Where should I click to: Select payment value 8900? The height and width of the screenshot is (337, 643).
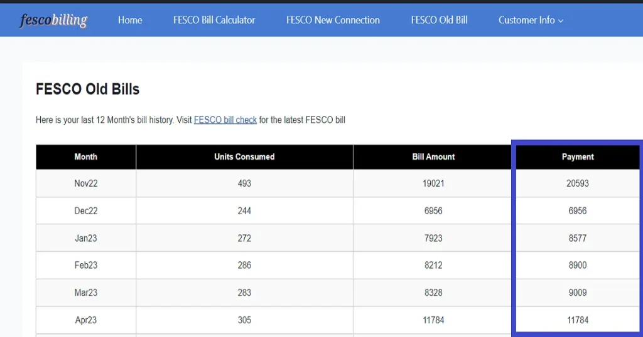click(x=578, y=265)
